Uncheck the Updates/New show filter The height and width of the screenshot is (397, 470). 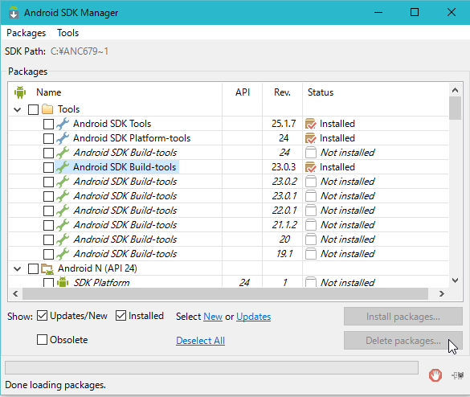(42, 316)
